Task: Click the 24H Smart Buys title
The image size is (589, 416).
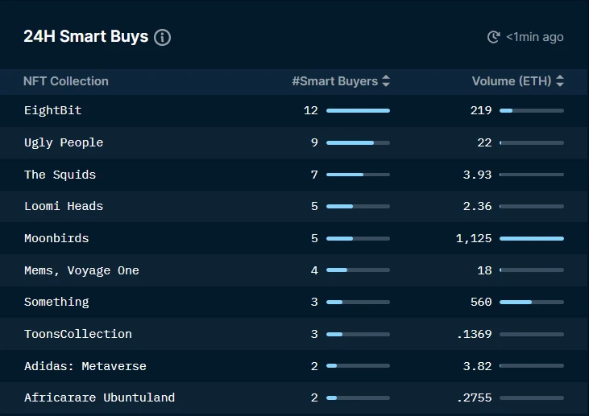Action: coord(86,36)
